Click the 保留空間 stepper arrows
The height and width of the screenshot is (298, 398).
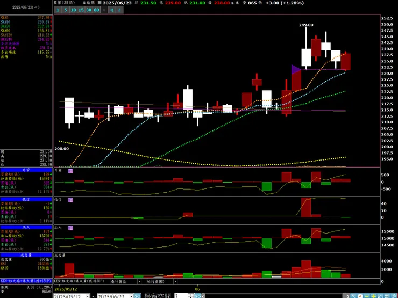190,296
